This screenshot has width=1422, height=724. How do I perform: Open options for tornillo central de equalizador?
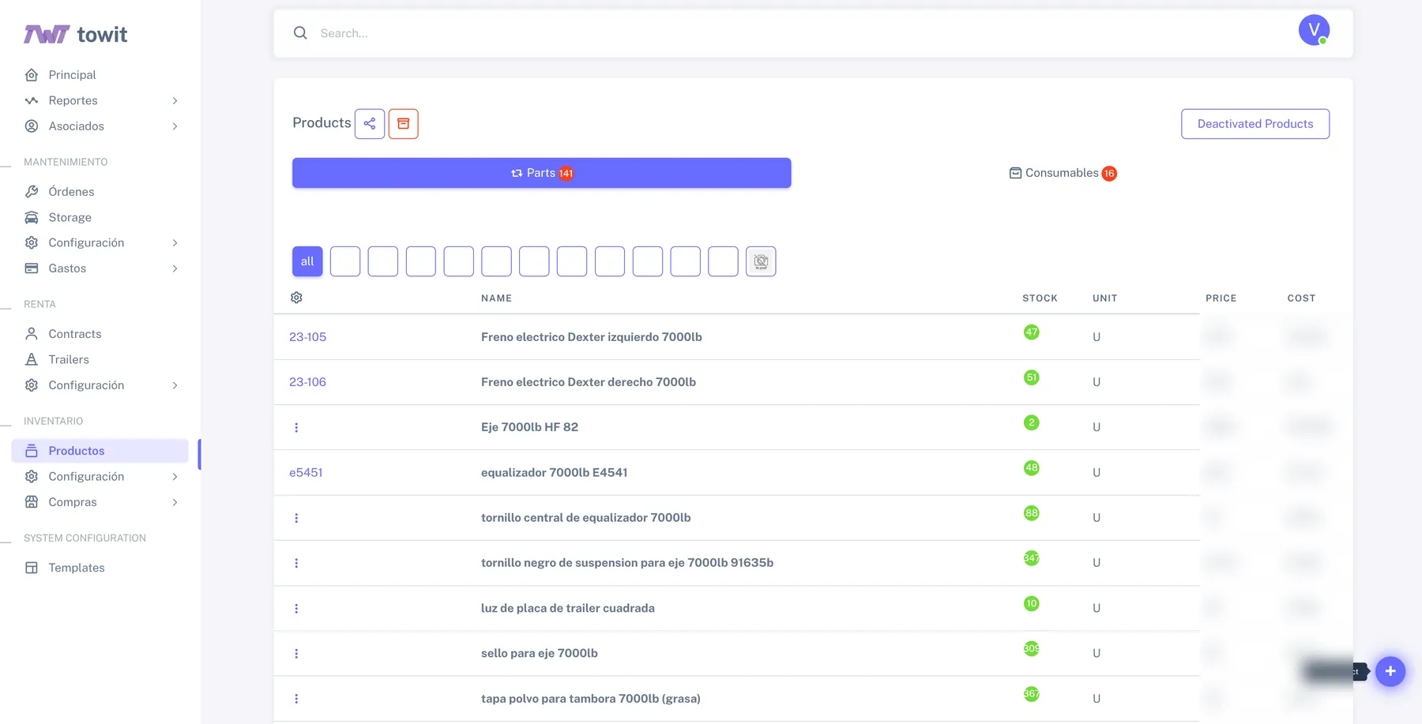coord(296,518)
